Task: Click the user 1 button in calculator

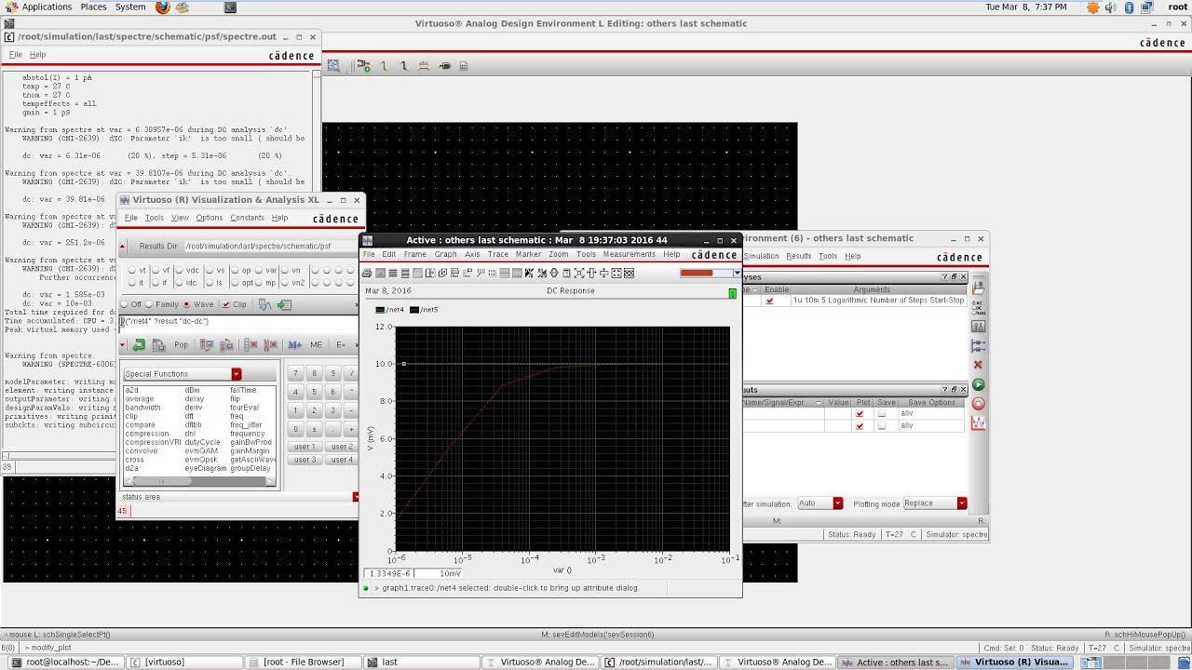Action: (x=305, y=447)
